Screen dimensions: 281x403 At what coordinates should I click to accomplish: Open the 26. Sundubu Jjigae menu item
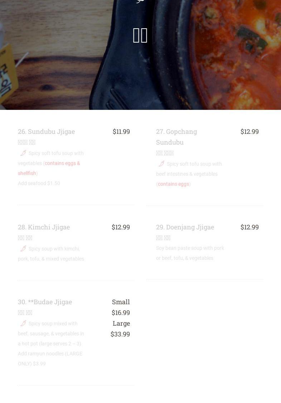(x=46, y=132)
